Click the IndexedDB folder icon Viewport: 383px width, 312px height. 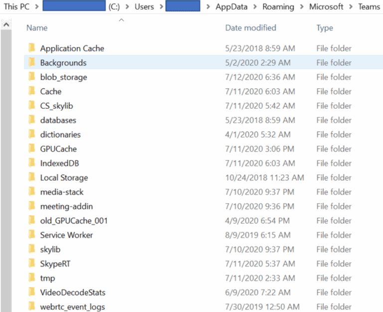point(32,163)
